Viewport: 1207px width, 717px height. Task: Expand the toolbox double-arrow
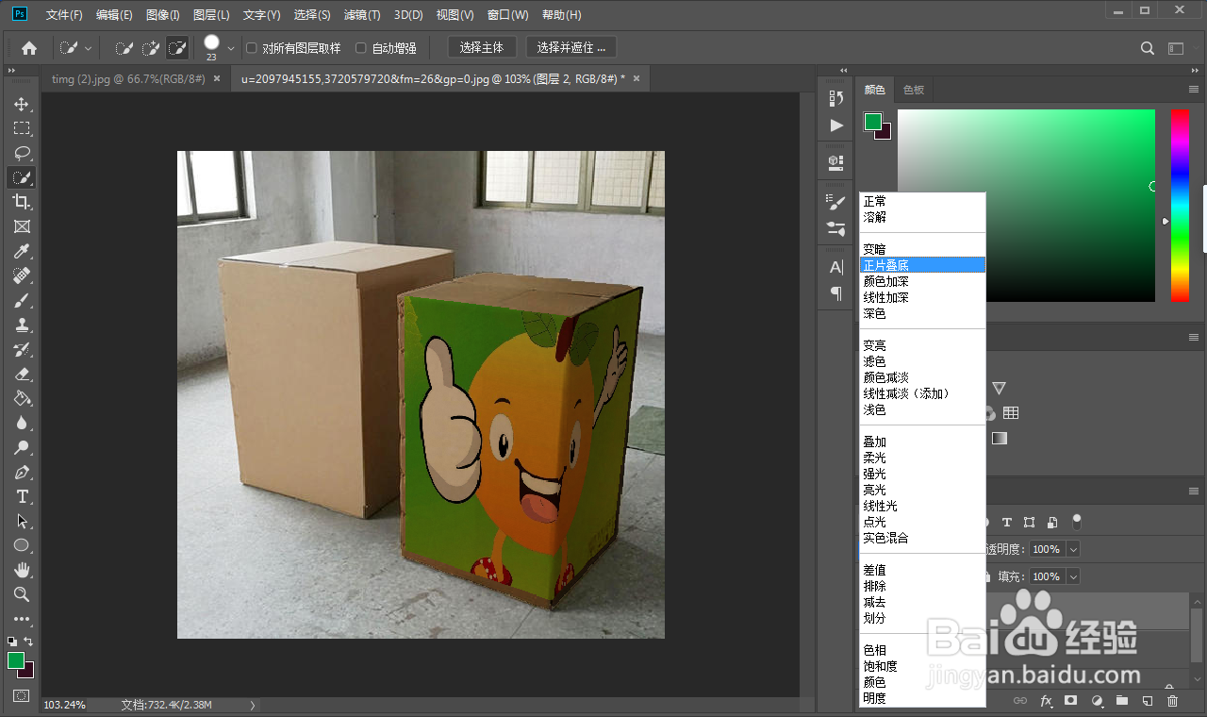11,71
